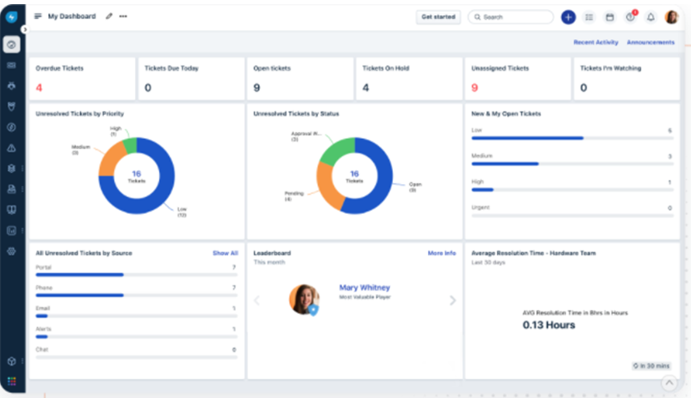Open Admin settings gear in the sidebar

coord(12,251)
